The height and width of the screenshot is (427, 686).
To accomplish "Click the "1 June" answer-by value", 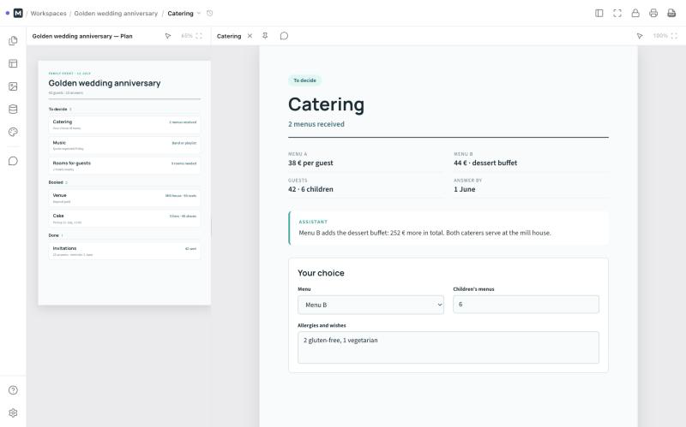I will click(x=464, y=189).
